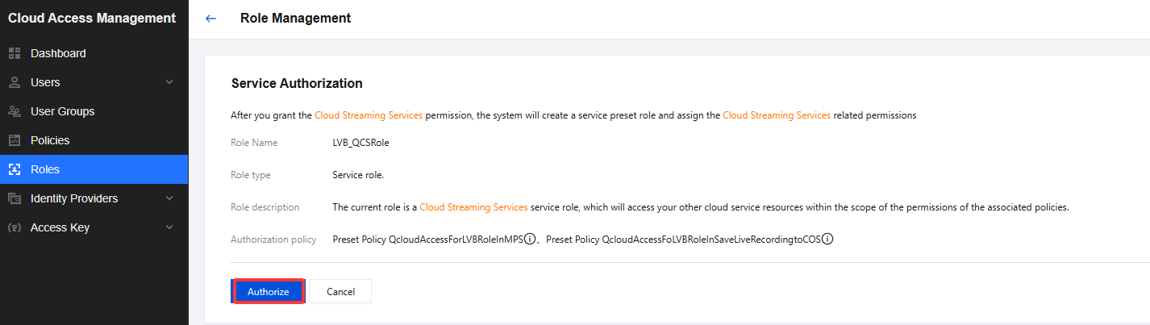The width and height of the screenshot is (1150, 325).
Task: Select the User Groups icon
Action: [x=14, y=111]
